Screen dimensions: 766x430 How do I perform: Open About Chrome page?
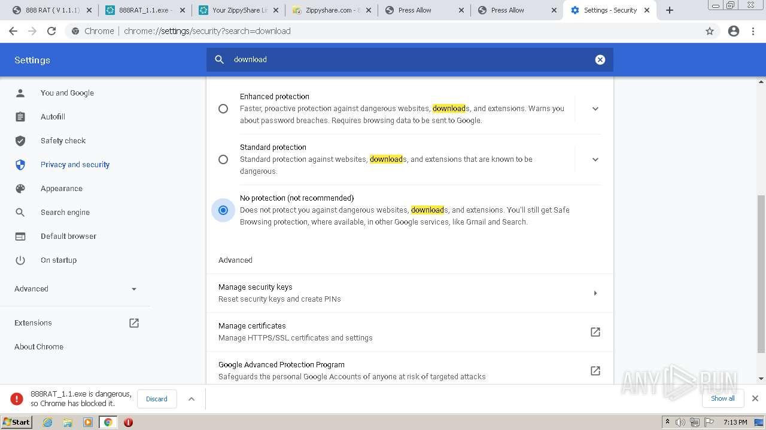point(39,347)
